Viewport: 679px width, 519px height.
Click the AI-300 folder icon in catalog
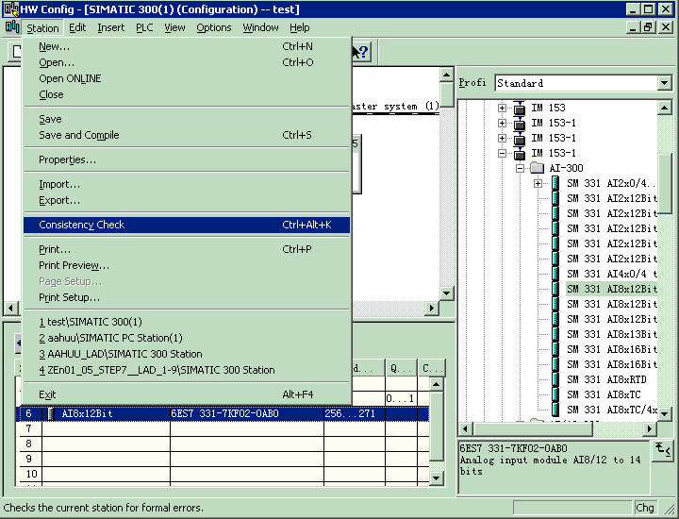[537, 168]
